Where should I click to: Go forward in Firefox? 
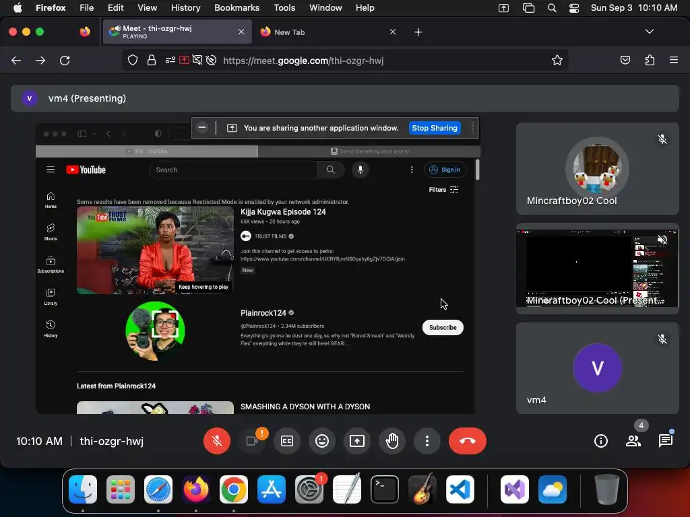[40, 60]
